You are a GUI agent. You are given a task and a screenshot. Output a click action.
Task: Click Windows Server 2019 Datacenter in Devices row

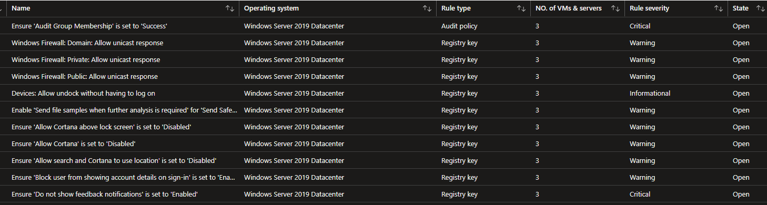[294, 93]
